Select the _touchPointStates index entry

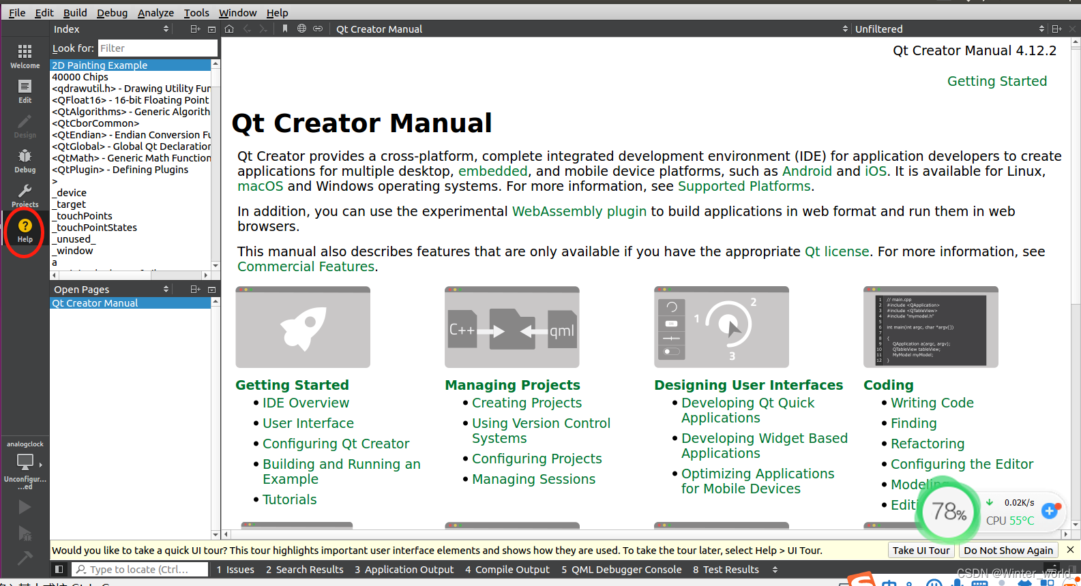tap(95, 228)
